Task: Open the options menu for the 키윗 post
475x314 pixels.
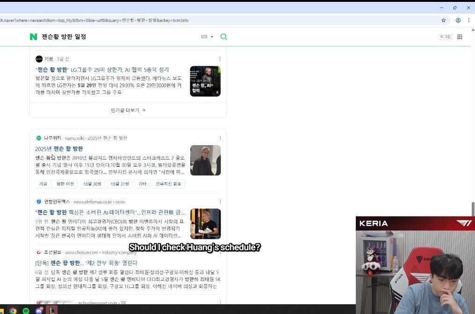Action: pos(220,59)
